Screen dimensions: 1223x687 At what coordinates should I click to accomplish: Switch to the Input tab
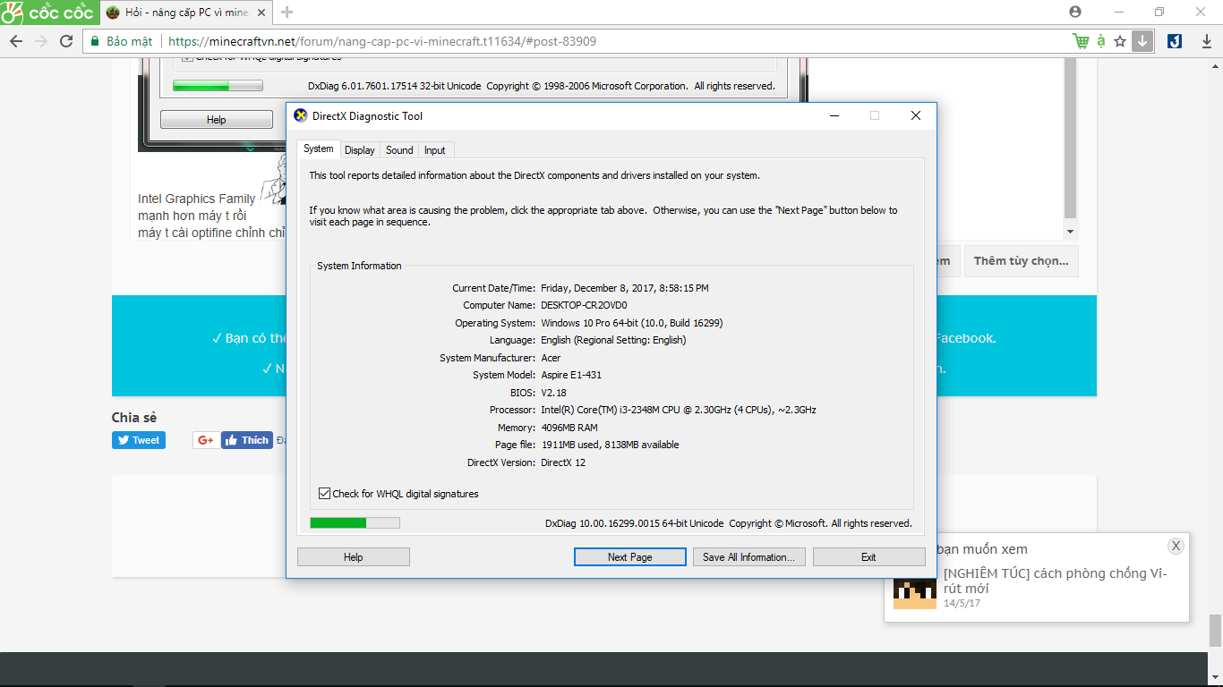click(435, 150)
